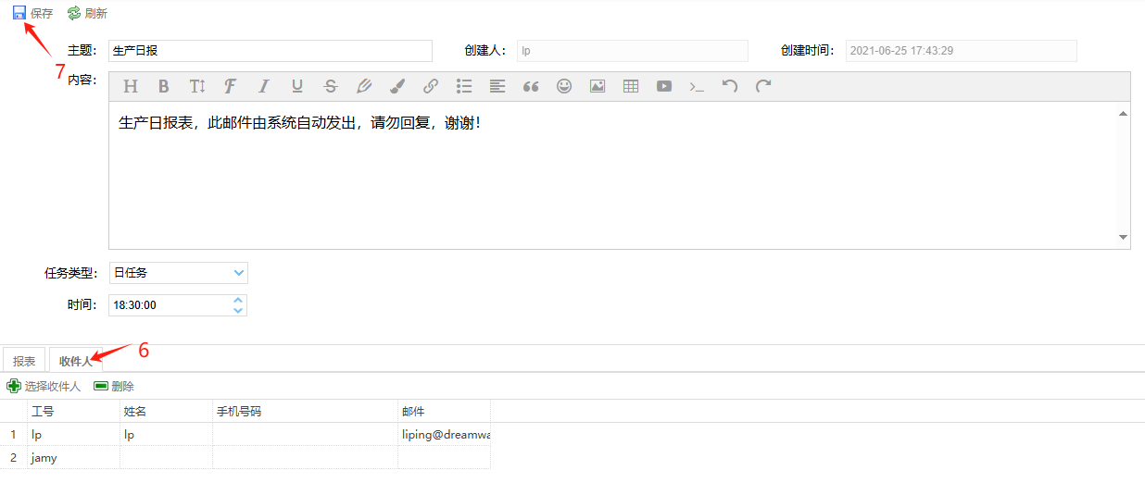
Task: Insert an image via the picture icon
Action: tap(598, 86)
